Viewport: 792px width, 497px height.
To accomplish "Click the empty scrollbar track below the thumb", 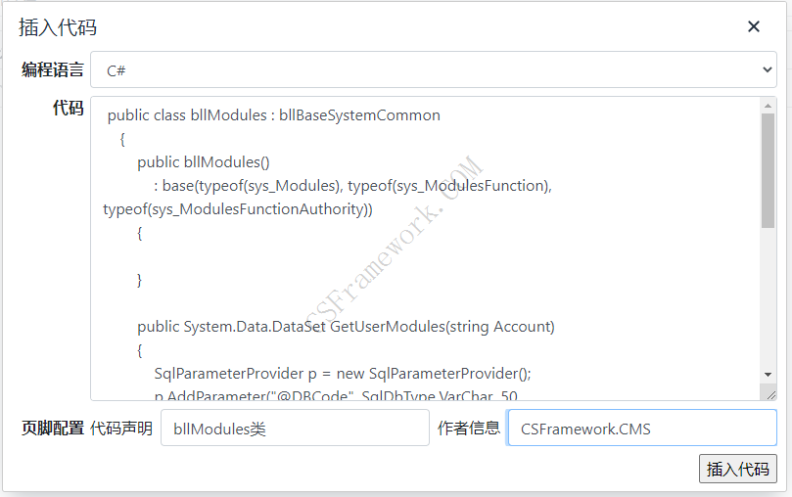I will pos(768,297).
